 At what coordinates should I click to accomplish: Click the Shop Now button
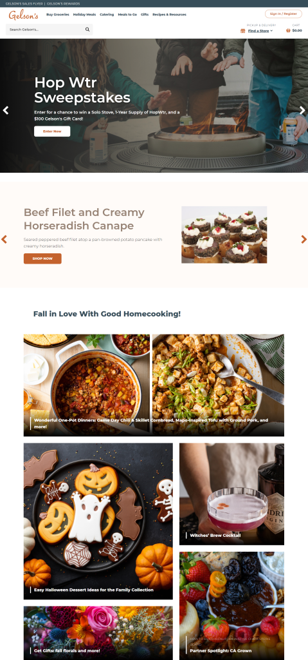[42, 258]
